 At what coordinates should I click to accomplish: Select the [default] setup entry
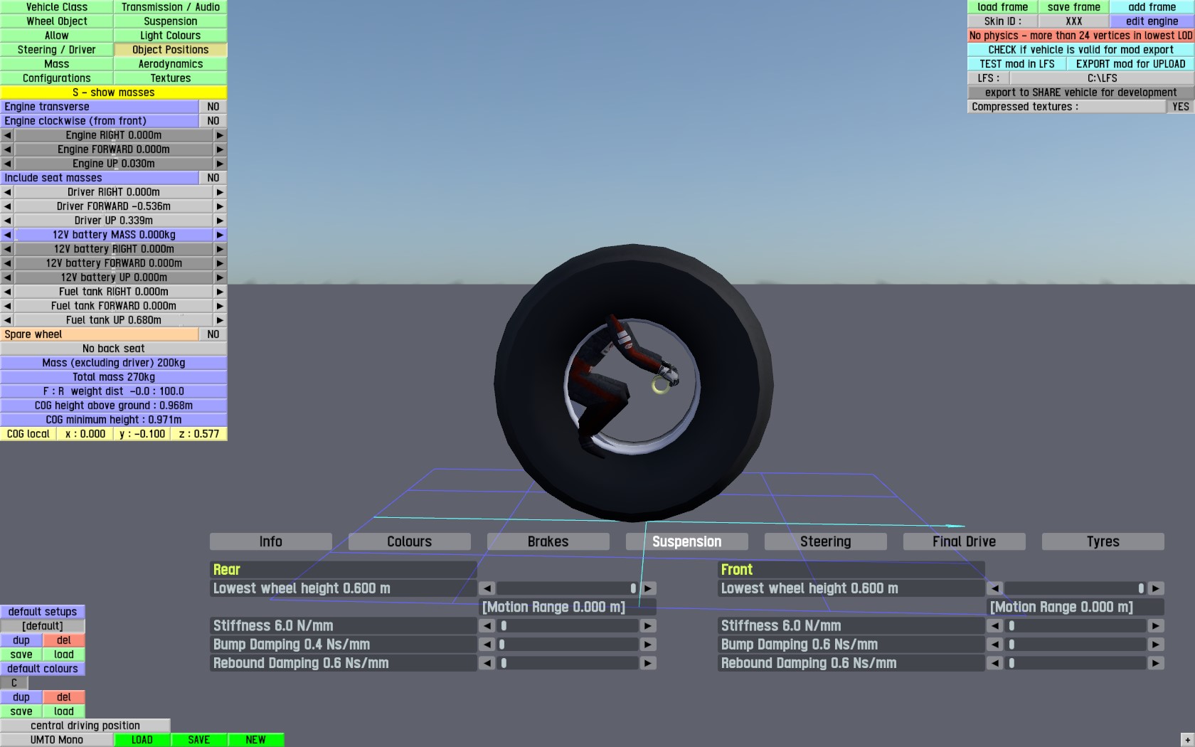pos(43,626)
